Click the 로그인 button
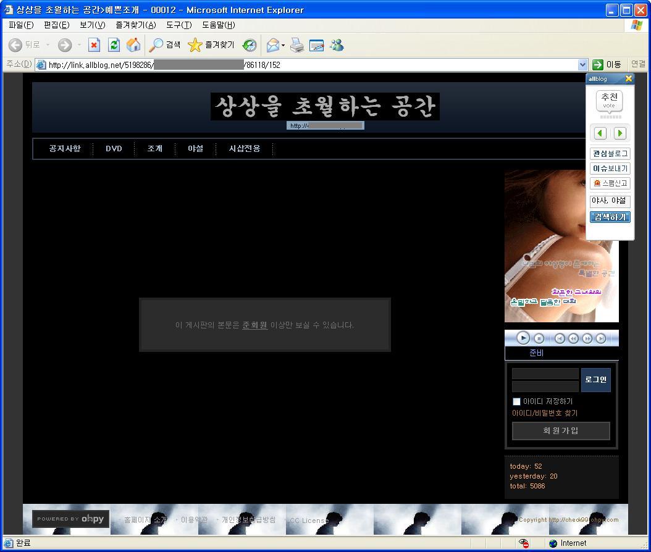 pyautogui.click(x=595, y=380)
